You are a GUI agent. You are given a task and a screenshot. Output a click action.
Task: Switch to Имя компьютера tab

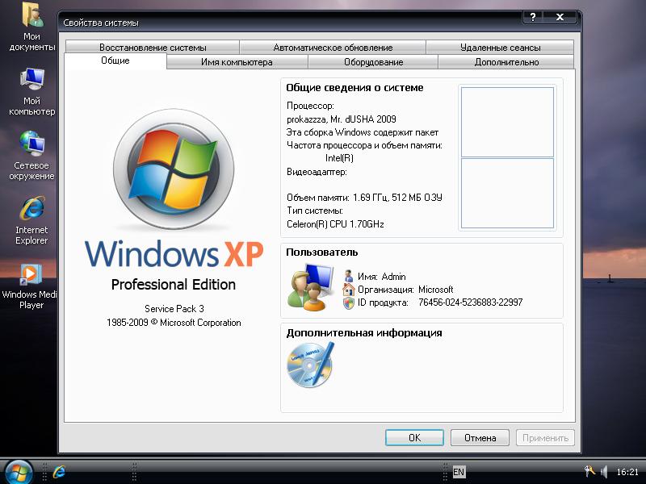click(x=237, y=62)
